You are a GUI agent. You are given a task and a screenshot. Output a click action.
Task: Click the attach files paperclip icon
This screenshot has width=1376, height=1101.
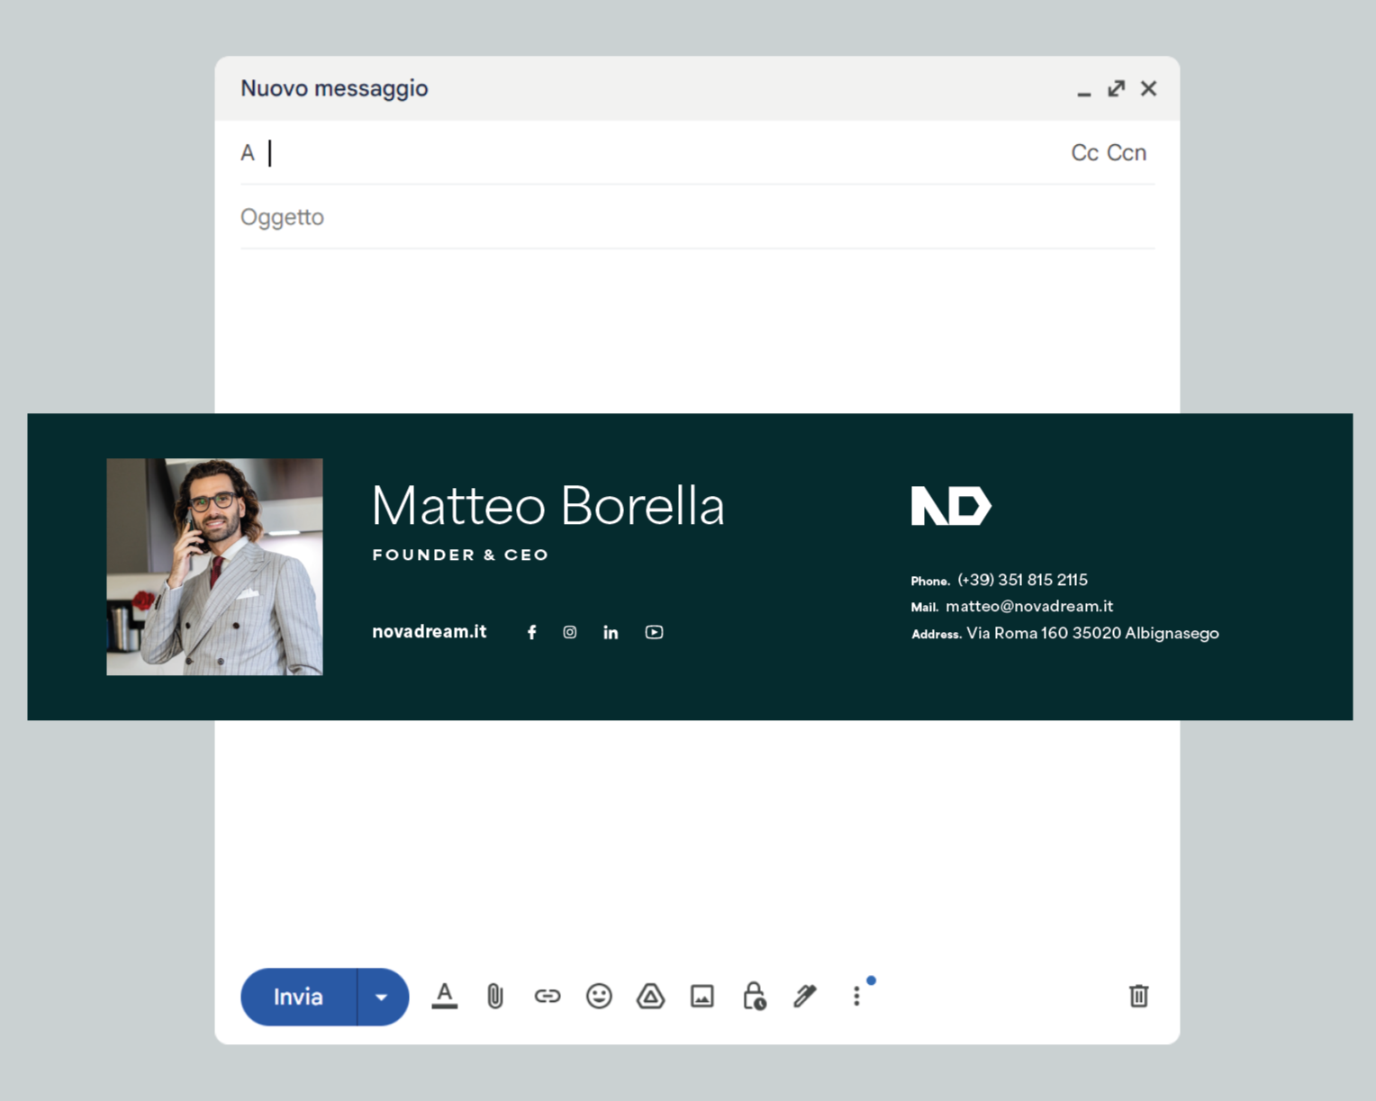point(495,996)
